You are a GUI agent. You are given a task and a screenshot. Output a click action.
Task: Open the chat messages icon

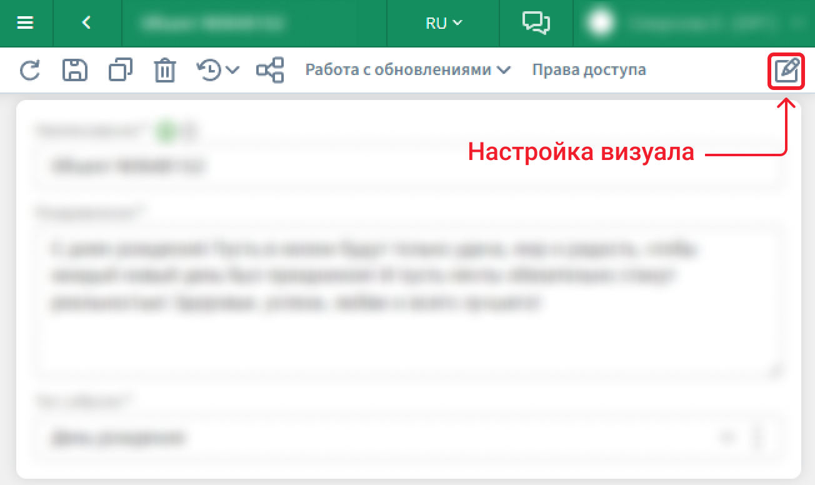(x=536, y=23)
